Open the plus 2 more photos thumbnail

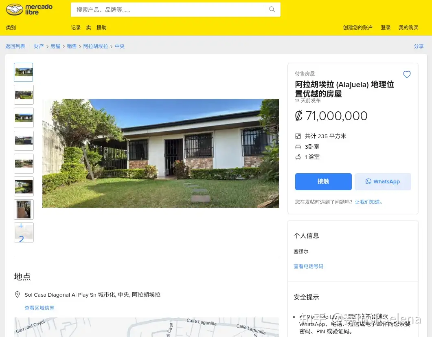pyautogui.click(x=24, y=233)
